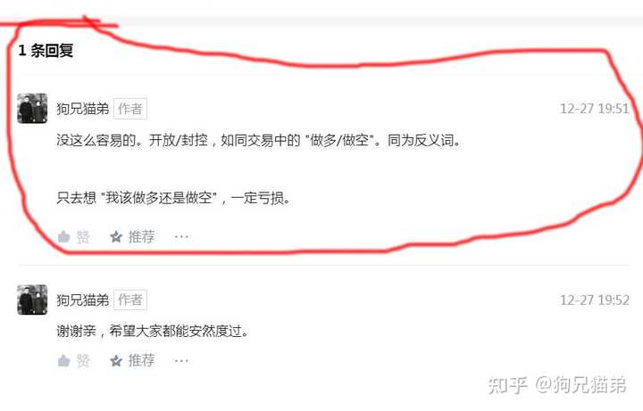Click timestamp 12-27 19:51
The width and height of the screenshot is (643, 411).
coord(594,109)
